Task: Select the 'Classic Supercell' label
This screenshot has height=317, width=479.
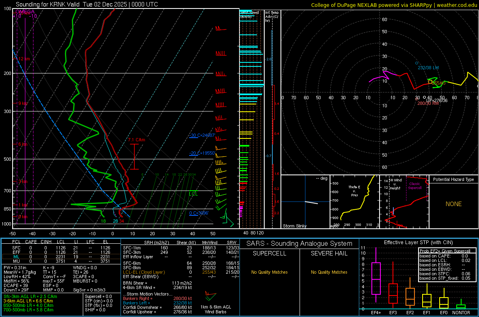Action: tap(414, 186)
